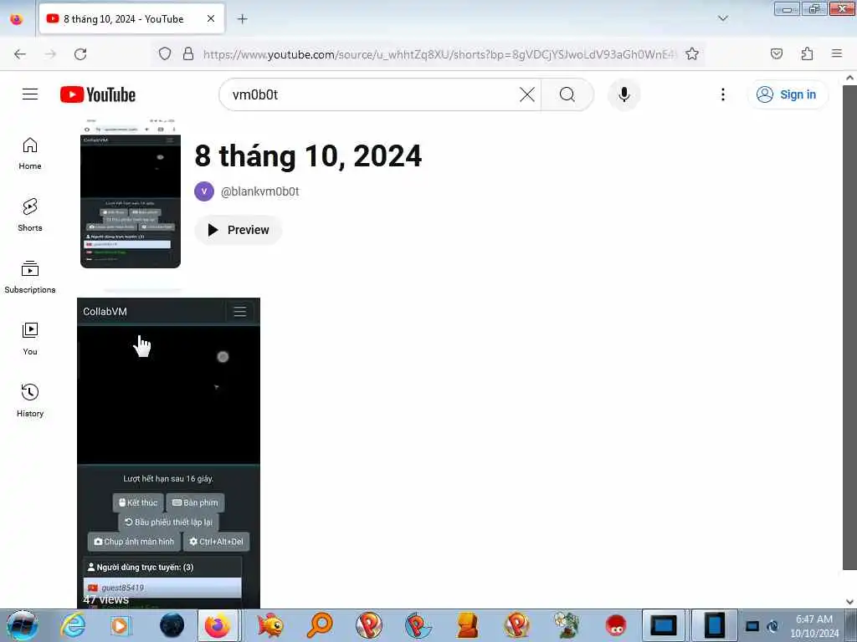Click the '8 tháng 10, 2024' page title
This screenshot has width=857, height=642.
pyautogui.click(x=308, y=156)
